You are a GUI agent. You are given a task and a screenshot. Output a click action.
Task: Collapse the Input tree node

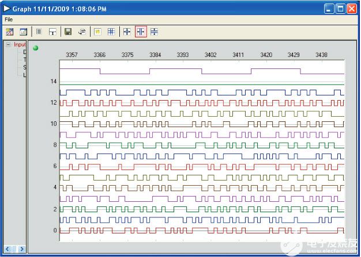pyautogui.click(x=8, y=44)
